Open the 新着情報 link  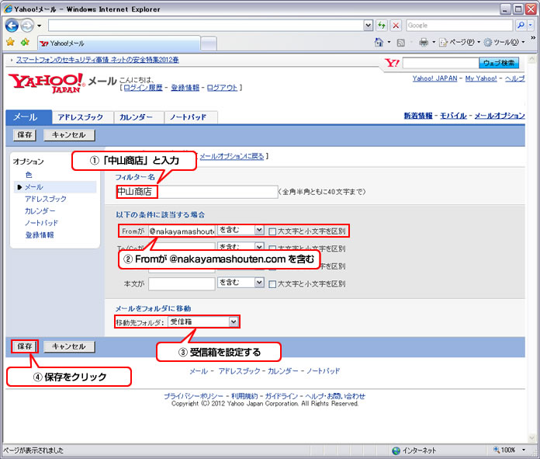click(x=418, y=116)
